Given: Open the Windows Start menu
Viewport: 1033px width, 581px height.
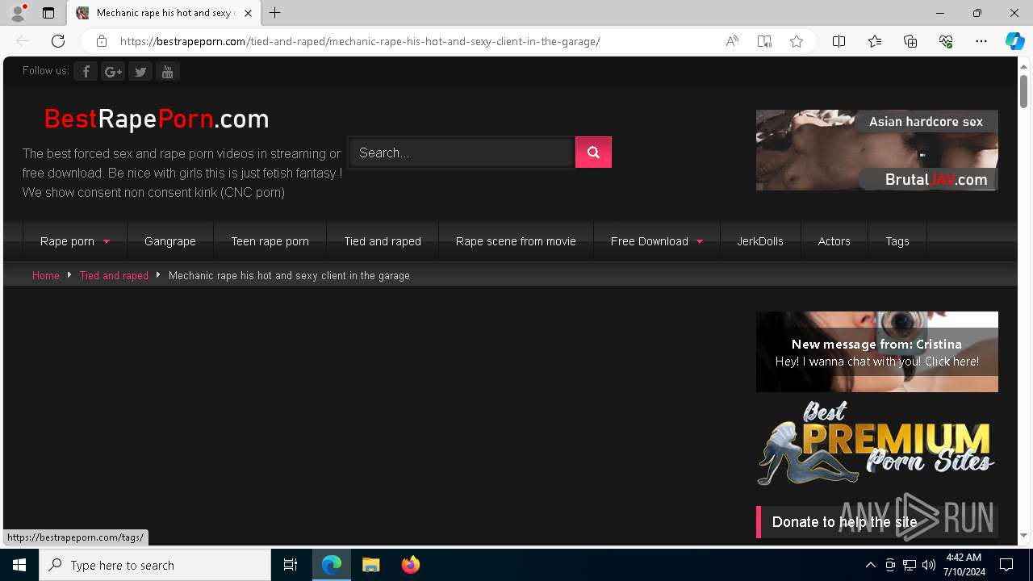Looking at the screenshot, I should pyautogui.click(x=19, y=565).
